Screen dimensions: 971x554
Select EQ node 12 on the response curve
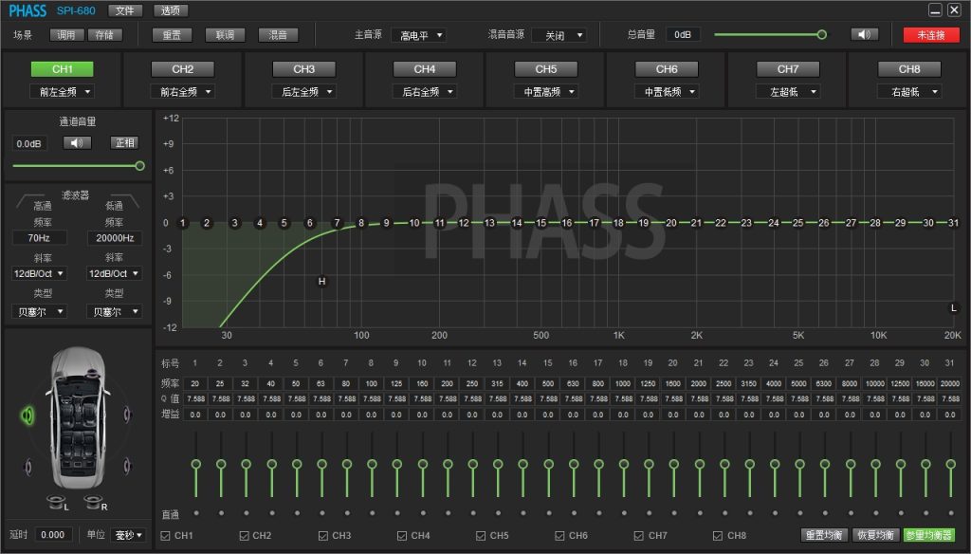coord(464,223)
